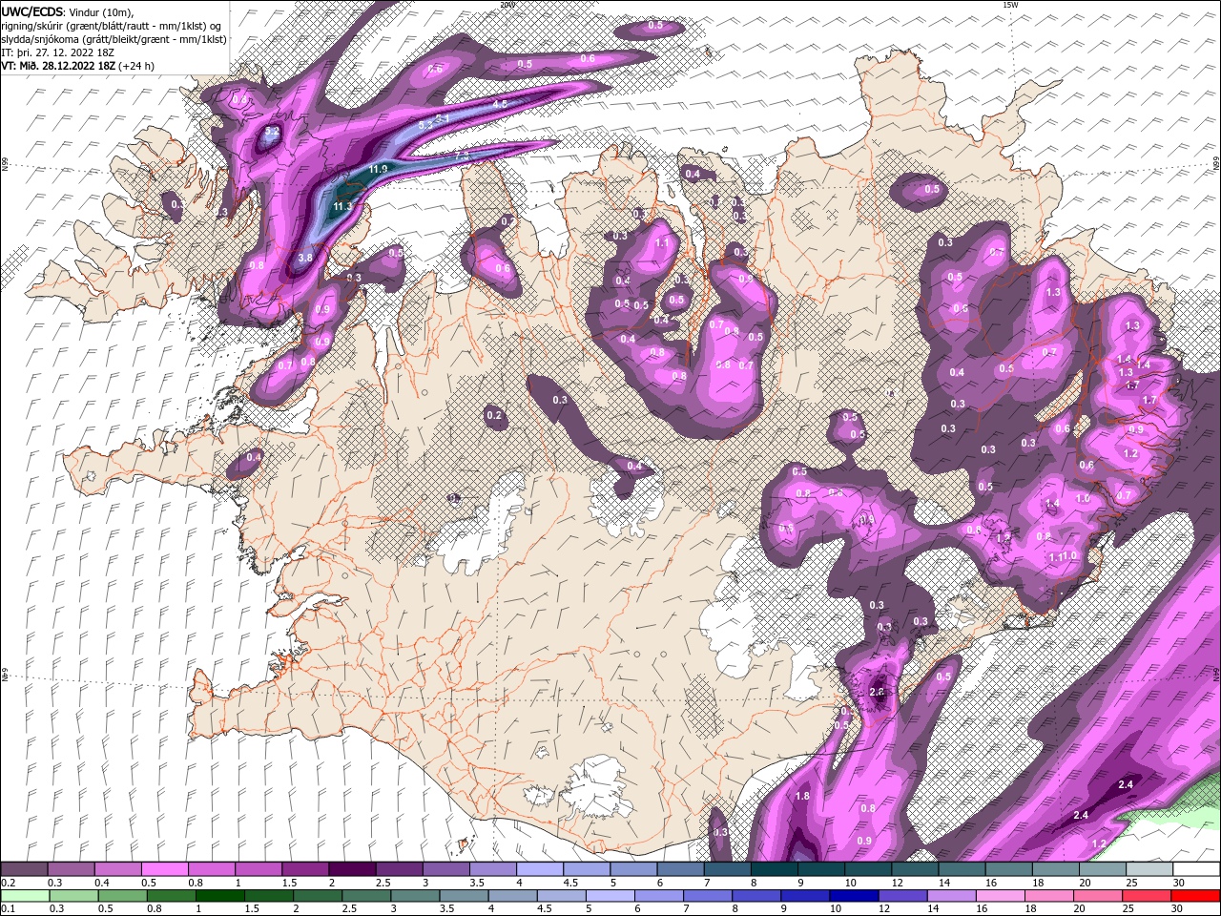
Task: Click the Vindur (10m) heading text
Action: click(x=101, y=11)
